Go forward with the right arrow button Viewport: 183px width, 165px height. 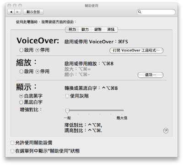17,12
